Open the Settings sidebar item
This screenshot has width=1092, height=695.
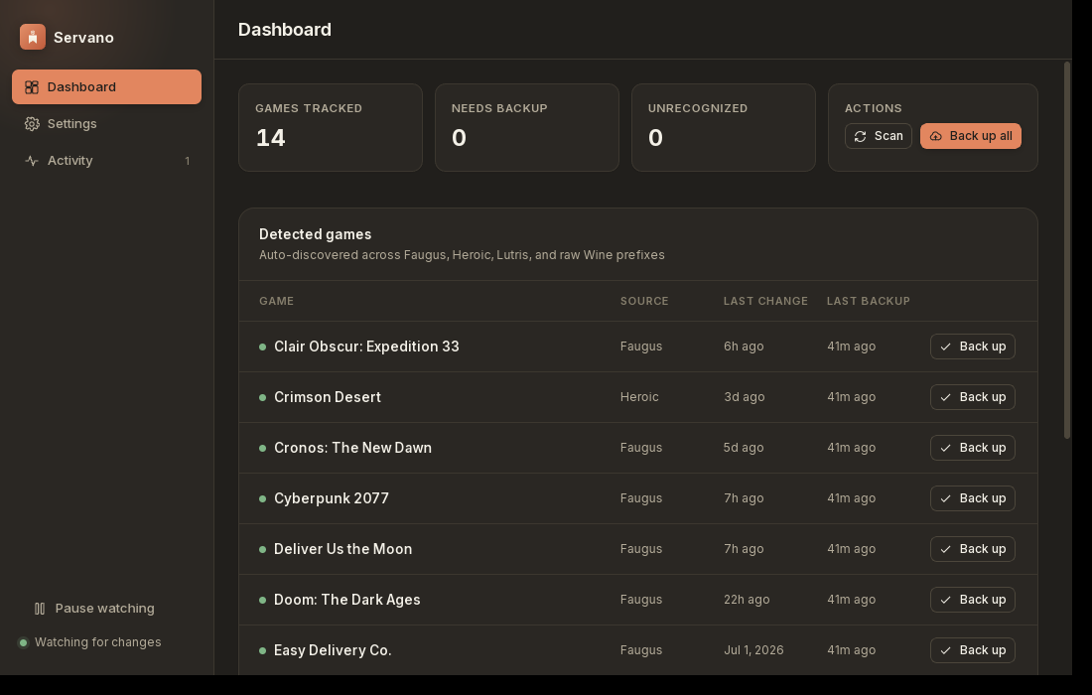pos(106,124)
